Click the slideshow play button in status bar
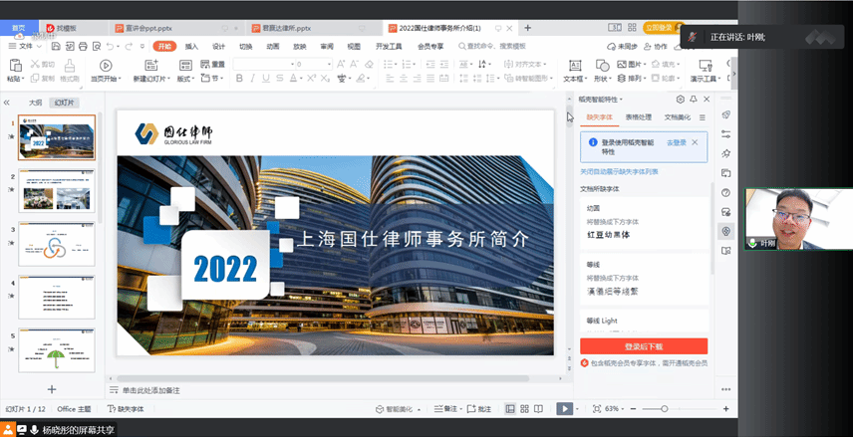This screenshot has height=437, width=853. pyautogui.click(x=564, y=408)
